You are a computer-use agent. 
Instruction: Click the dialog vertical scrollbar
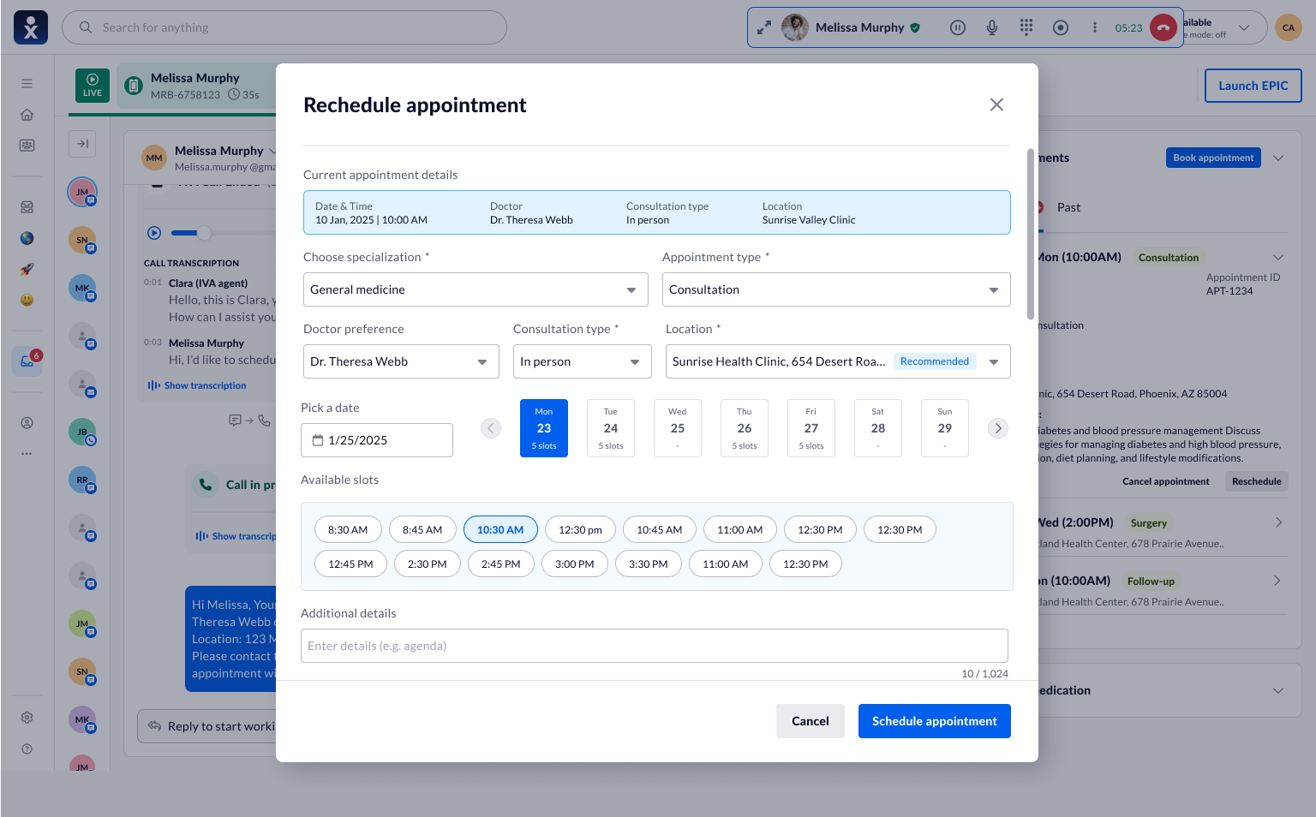1031,234
